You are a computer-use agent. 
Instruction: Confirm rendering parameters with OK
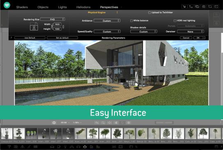click(198, 38)
